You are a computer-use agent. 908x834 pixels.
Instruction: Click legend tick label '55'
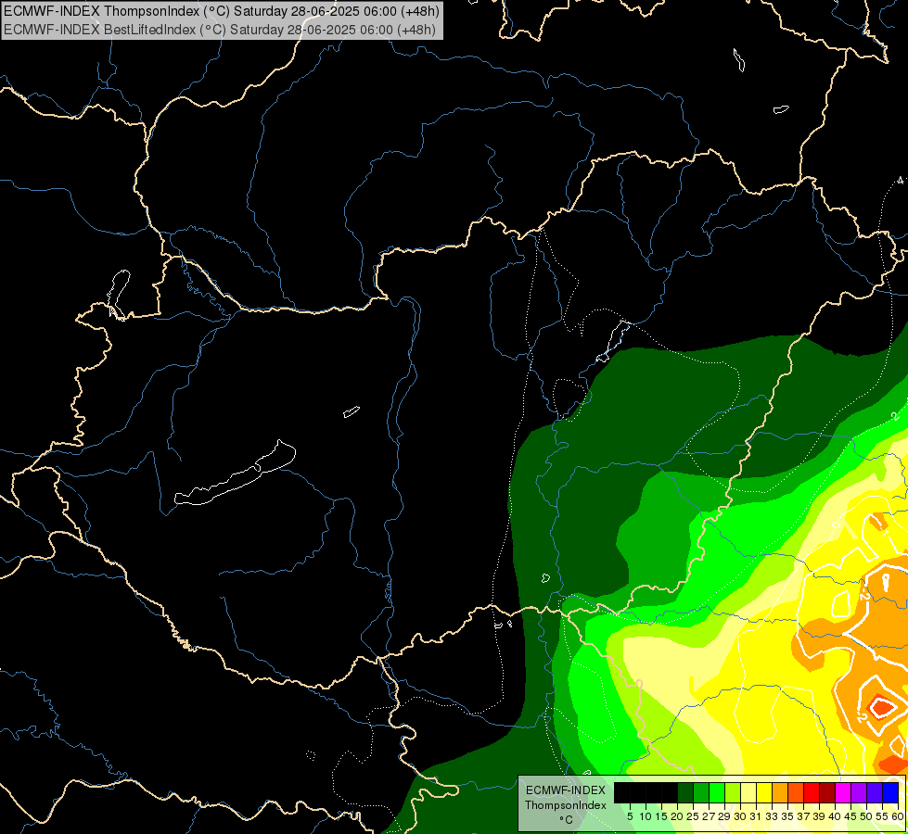tap(882, 816)
